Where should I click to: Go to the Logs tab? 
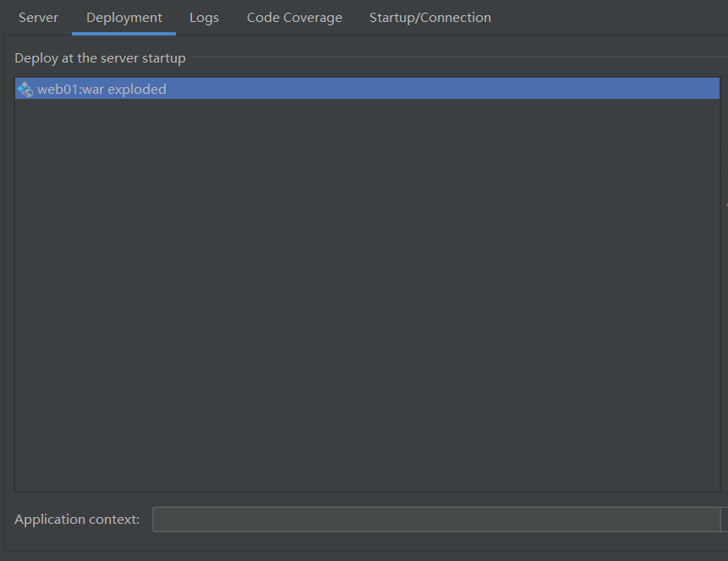point(204,17)
